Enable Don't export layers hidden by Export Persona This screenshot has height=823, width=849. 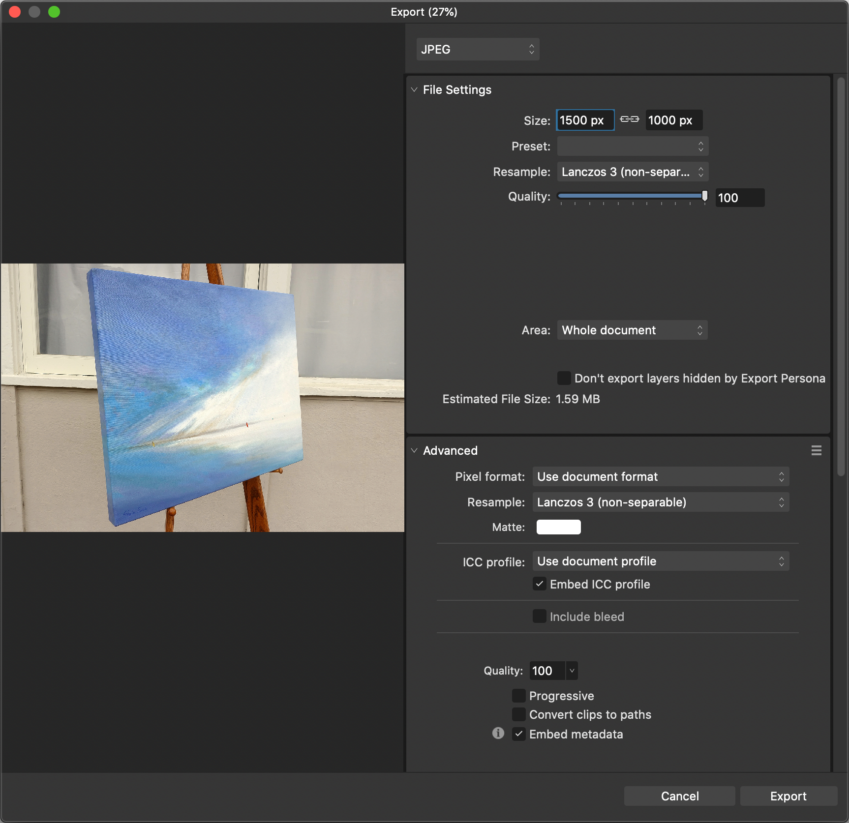click(x=564, y=378)
